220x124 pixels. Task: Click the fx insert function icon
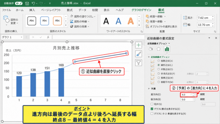48,37
